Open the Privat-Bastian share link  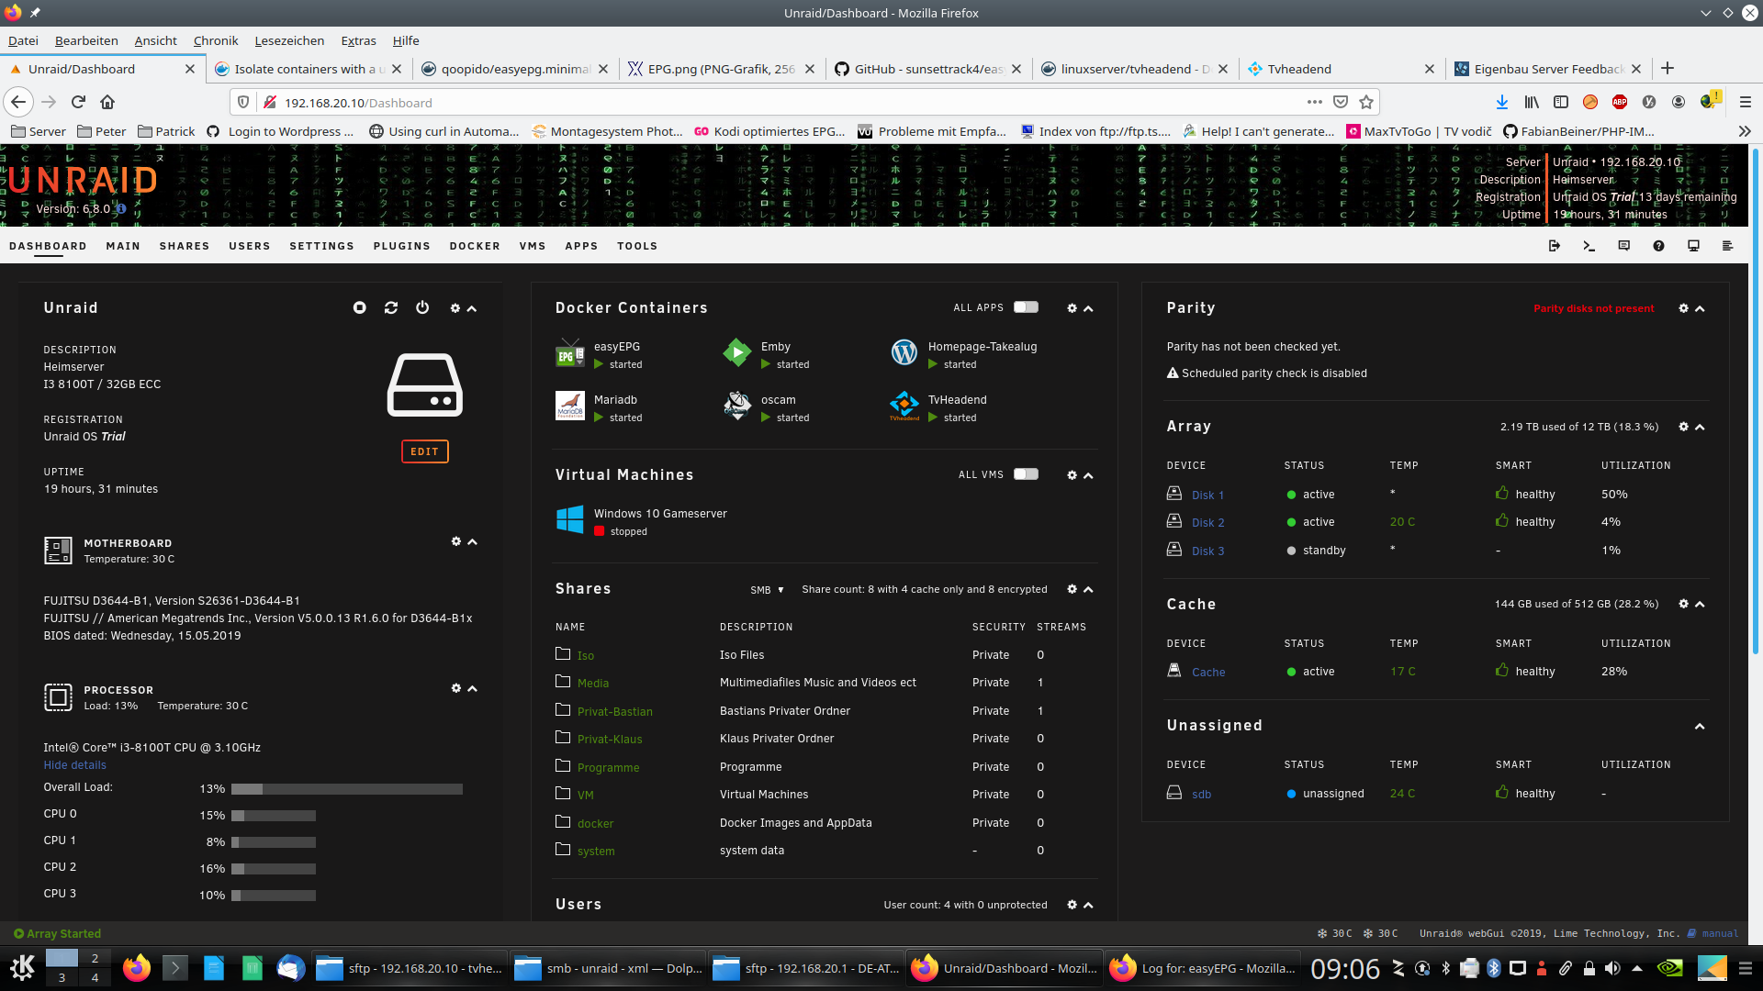coord(615,711)
